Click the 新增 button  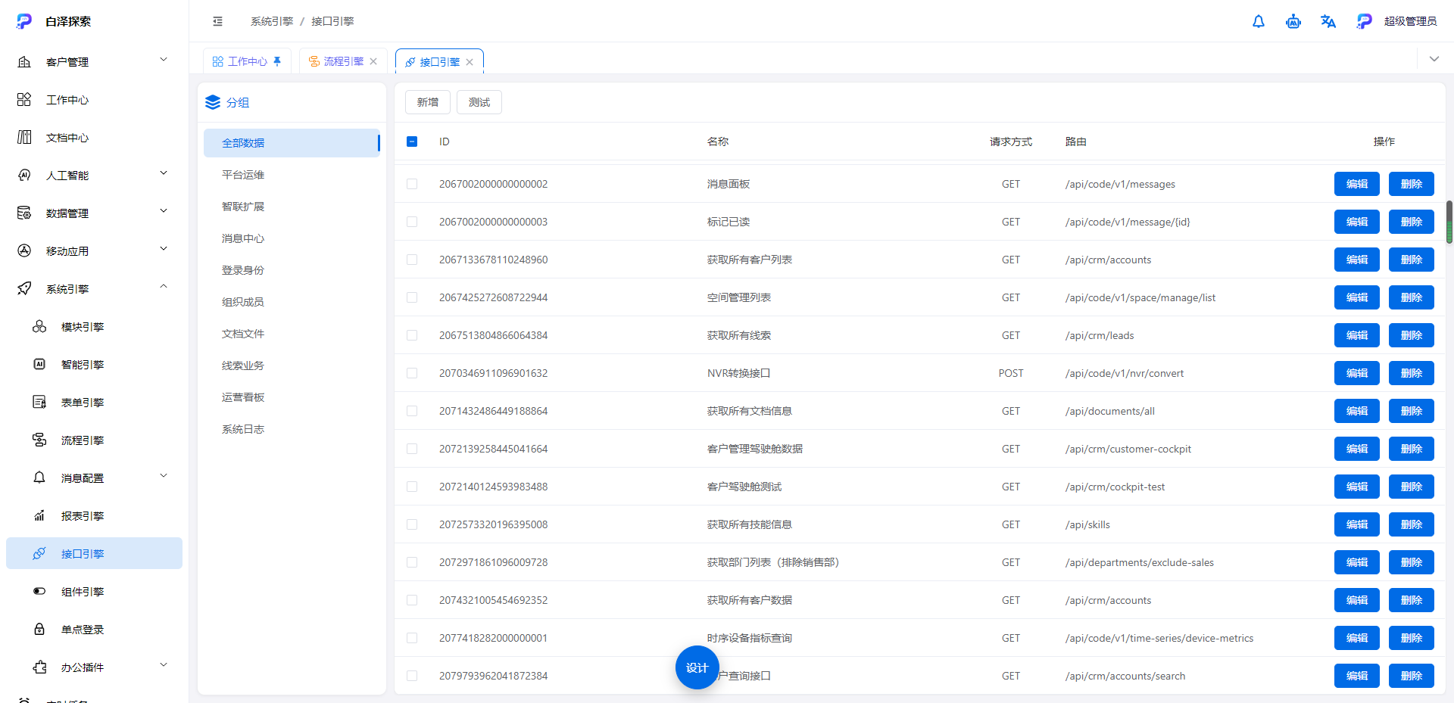pos(428,102)
